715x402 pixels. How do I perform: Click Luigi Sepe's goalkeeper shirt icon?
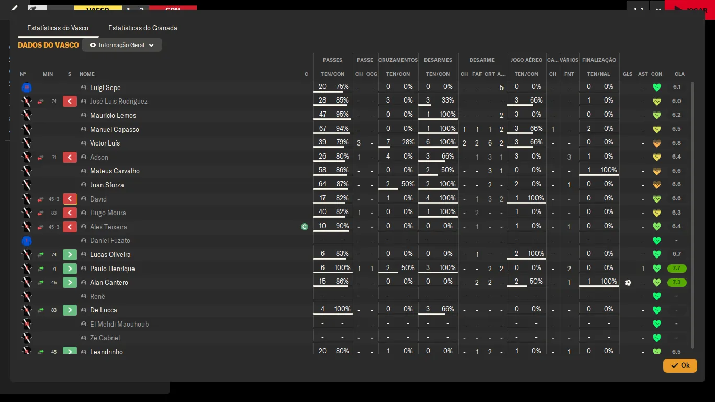click(x=27, y=87)
